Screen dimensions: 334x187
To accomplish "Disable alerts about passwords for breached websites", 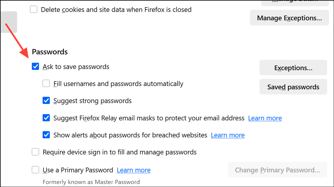I will coord(46,135).
